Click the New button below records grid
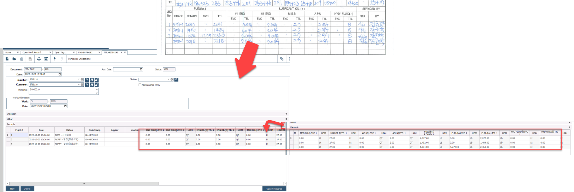The width and height of the screenshot is (574, 192). [12, 189]
